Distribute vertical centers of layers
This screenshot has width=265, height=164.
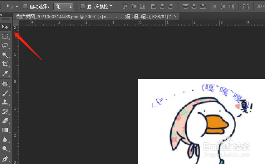pyautogui.click(x=194, y=6)
